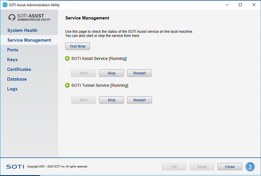
Task: Click the blue help question mark icon
Action: pyautogui.click(x=250, y=167)
